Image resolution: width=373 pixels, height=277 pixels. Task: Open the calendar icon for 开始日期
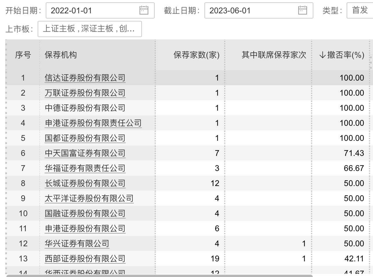(x=144, y=10)
